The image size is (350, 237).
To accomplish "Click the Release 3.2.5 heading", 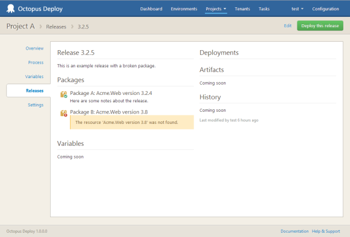I will click(x=76, y=53).
